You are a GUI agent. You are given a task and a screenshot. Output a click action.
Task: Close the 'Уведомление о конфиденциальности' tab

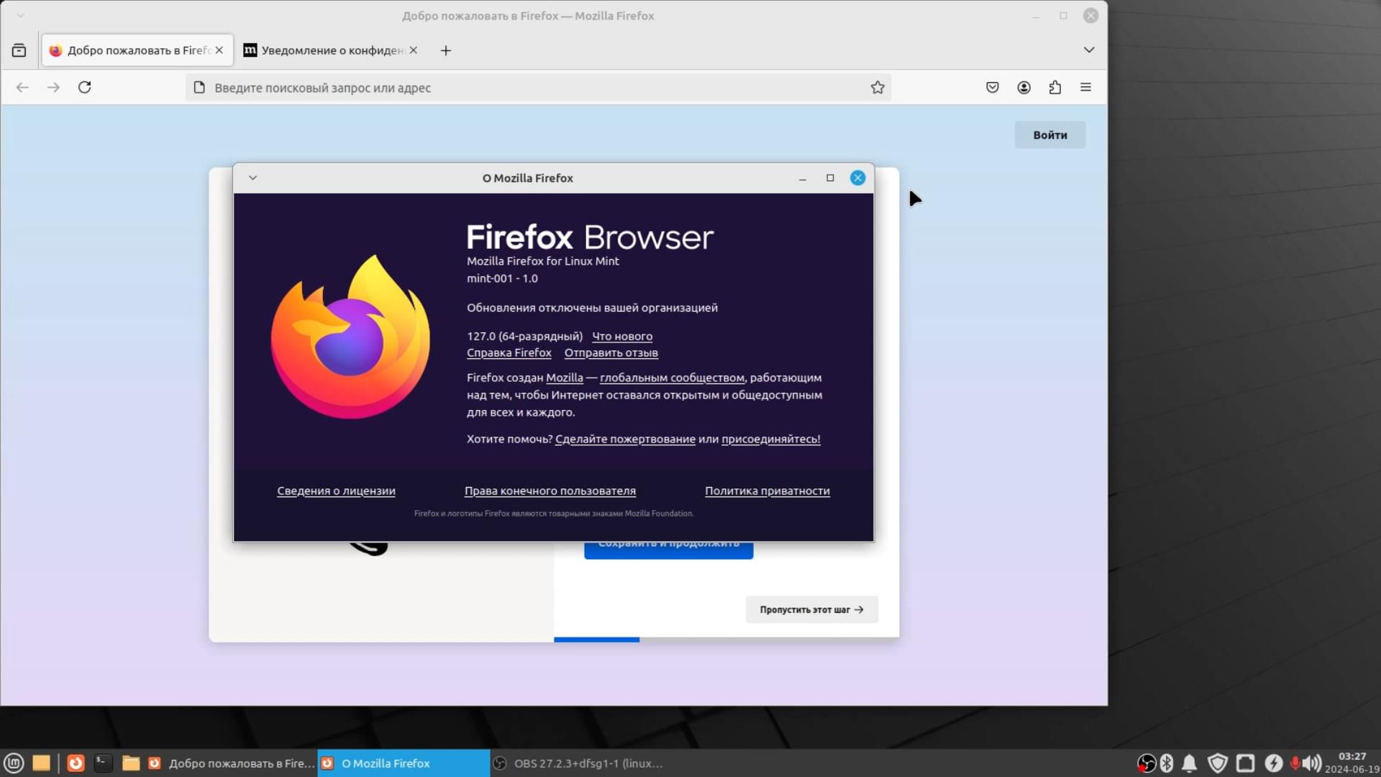tap(414, 50)
